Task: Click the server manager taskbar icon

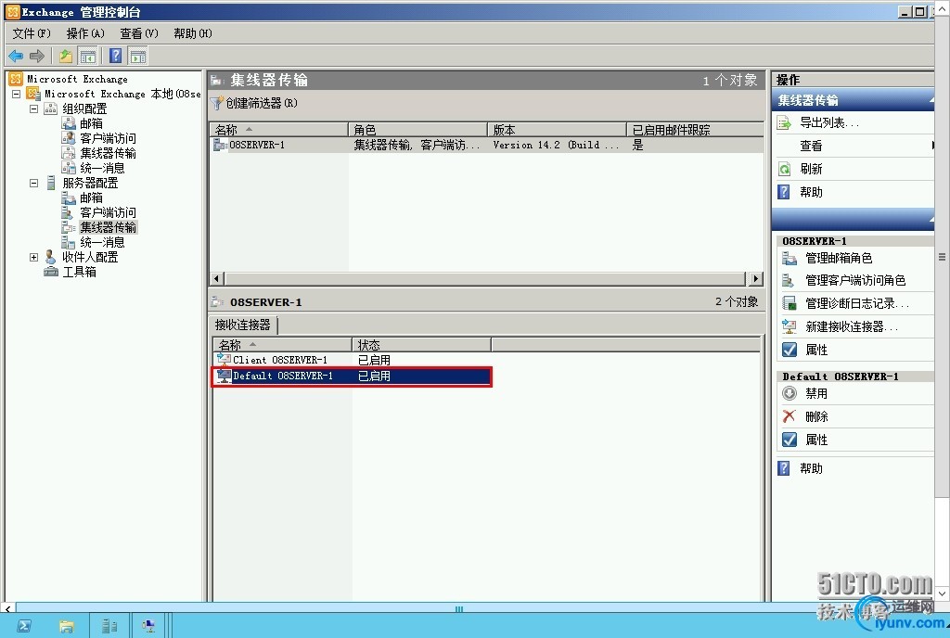Action: [109, 626]
